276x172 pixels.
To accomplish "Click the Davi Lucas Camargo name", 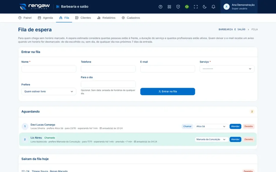I will point(43,125).
